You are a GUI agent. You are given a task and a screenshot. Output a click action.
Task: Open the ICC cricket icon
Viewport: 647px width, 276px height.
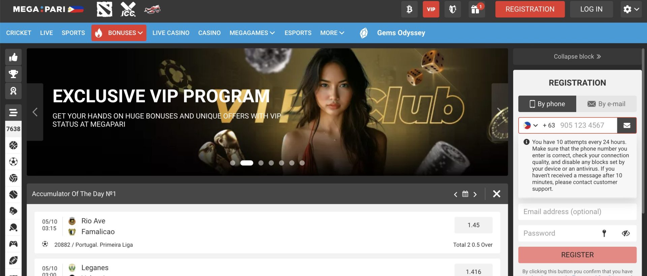[x=128, y=9]
